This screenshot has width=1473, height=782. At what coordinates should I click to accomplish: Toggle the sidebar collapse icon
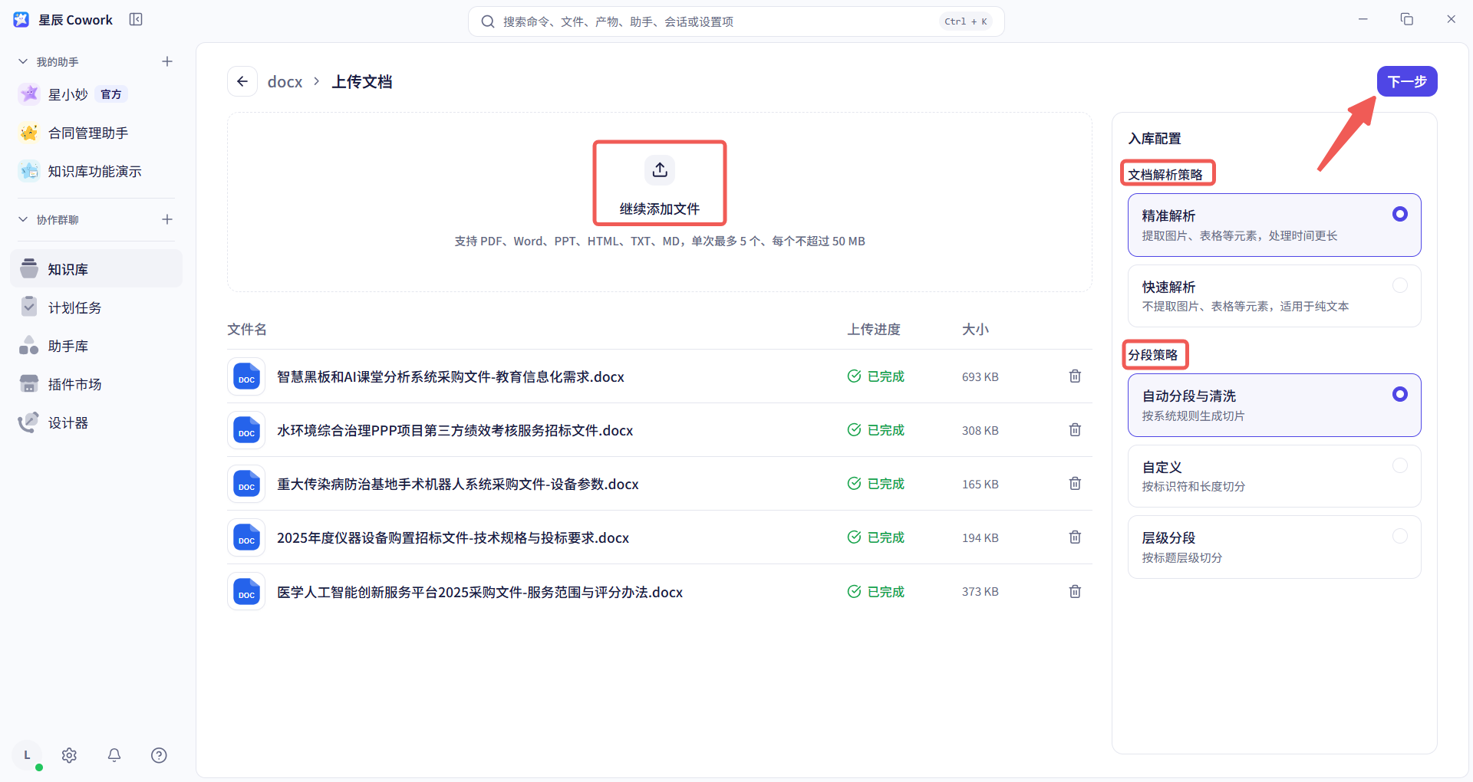click(x=136, y=19)
